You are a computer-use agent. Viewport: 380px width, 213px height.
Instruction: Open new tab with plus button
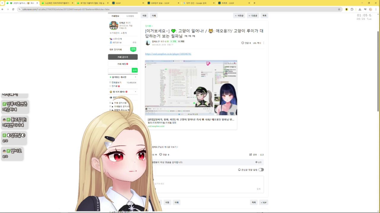click(254, 3)
